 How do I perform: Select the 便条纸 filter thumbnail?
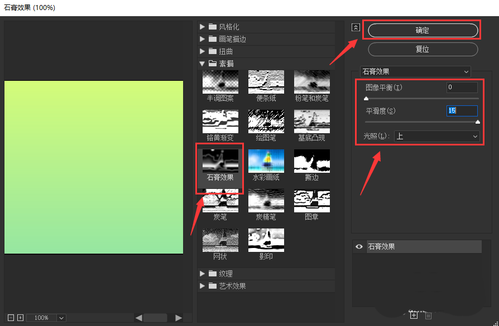tap(266, 82)
